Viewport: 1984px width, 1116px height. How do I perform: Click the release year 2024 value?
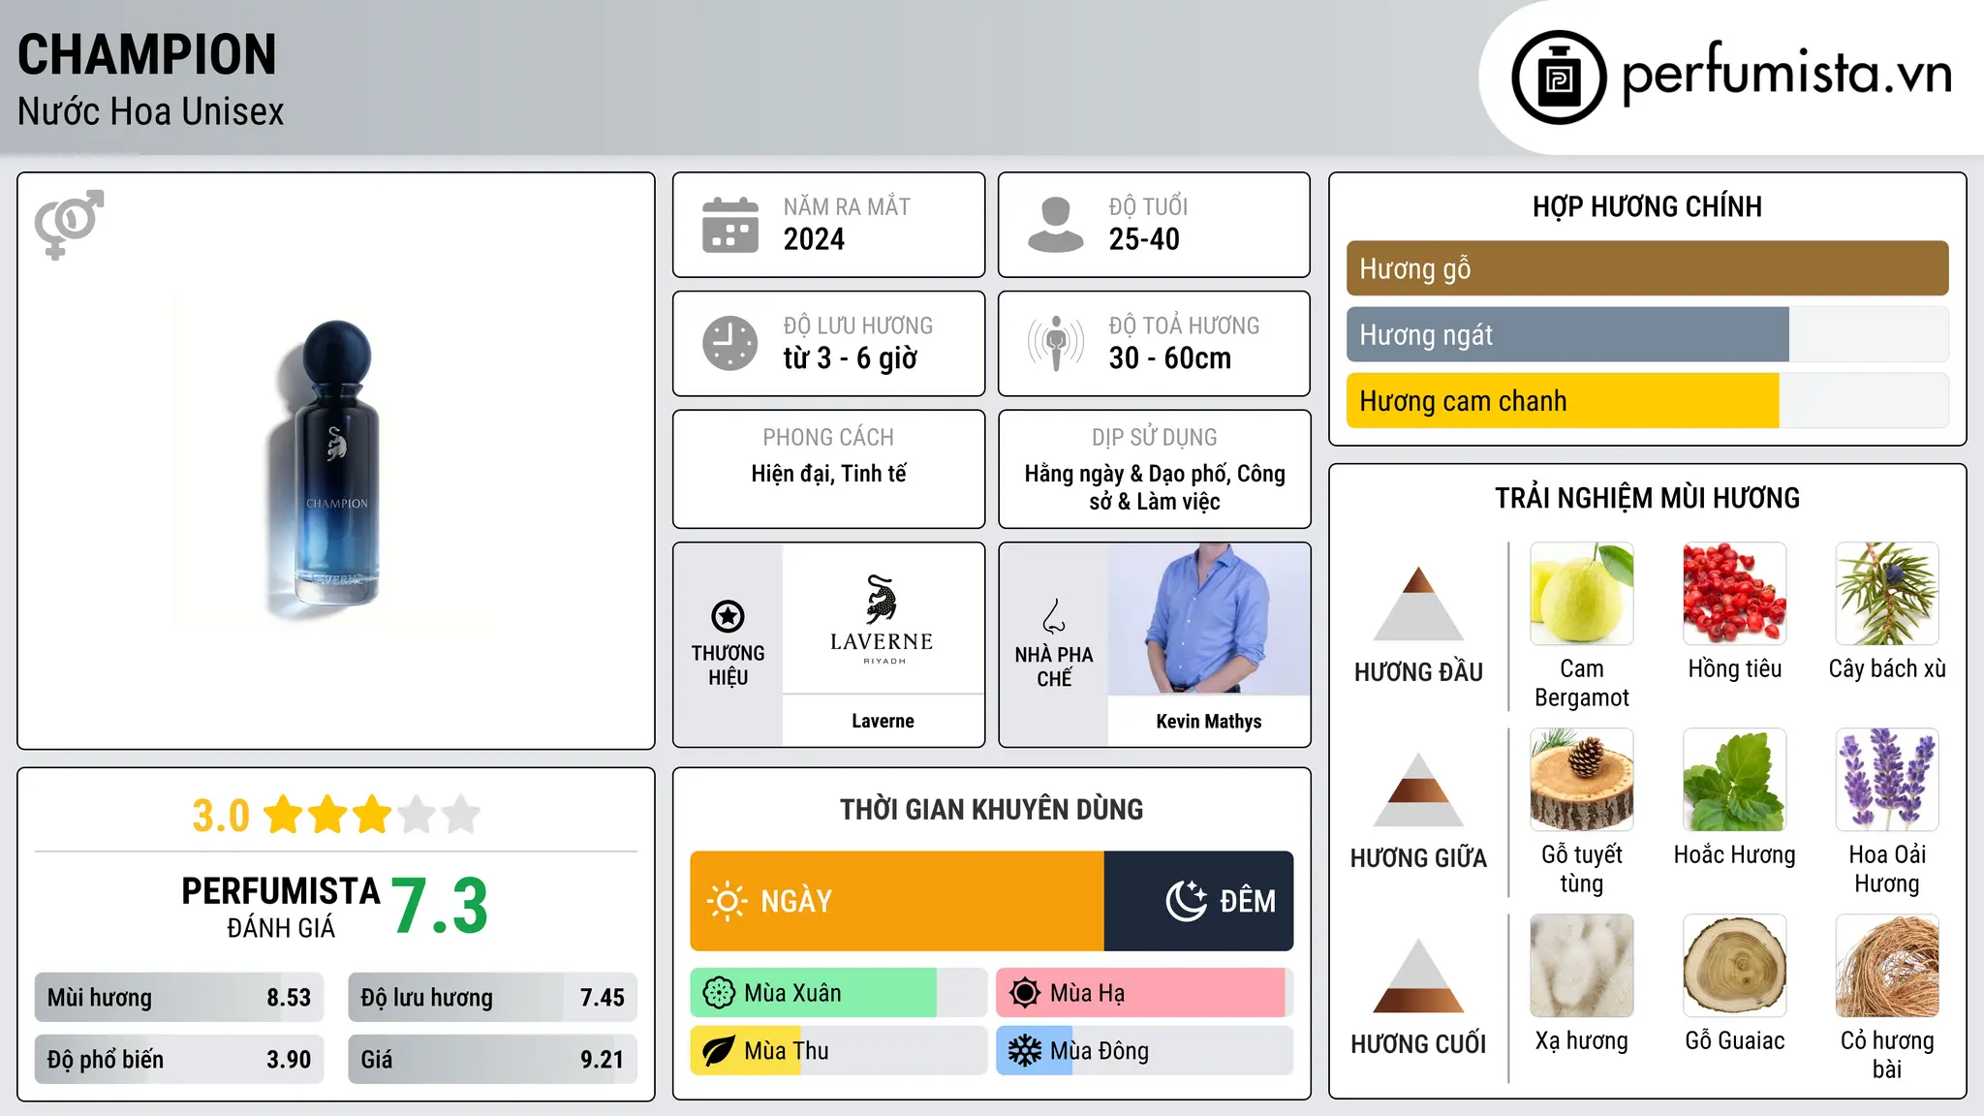(x=814, y=239)
